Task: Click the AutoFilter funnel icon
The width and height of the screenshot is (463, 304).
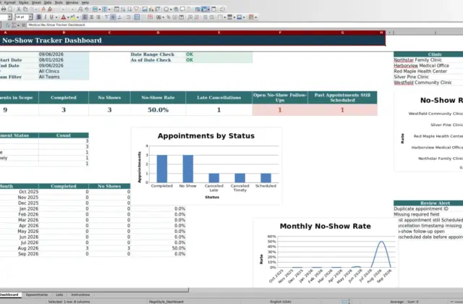Action: [136, 9]
